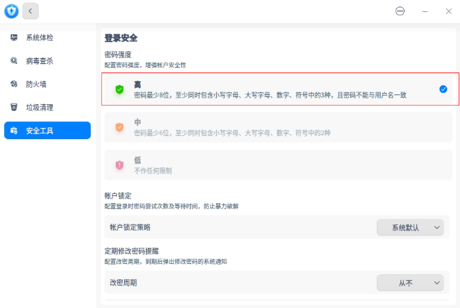Close the security center window
Image resolution: width=460 pixels, height=308 pixels.
pyautogui.click(x=449, y=11)
